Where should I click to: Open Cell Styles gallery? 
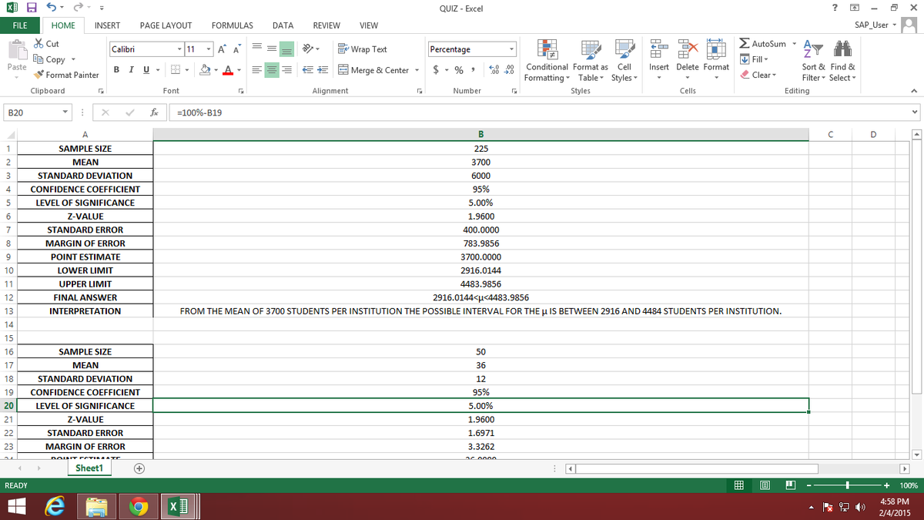(624, 61)
